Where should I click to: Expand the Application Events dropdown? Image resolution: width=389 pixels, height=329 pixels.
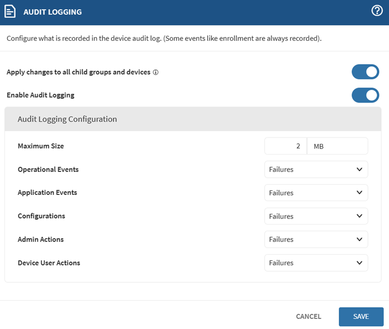click(x=316, y=193)
